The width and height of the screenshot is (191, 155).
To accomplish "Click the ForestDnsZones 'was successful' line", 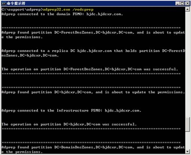I will (x=90, y=69).
